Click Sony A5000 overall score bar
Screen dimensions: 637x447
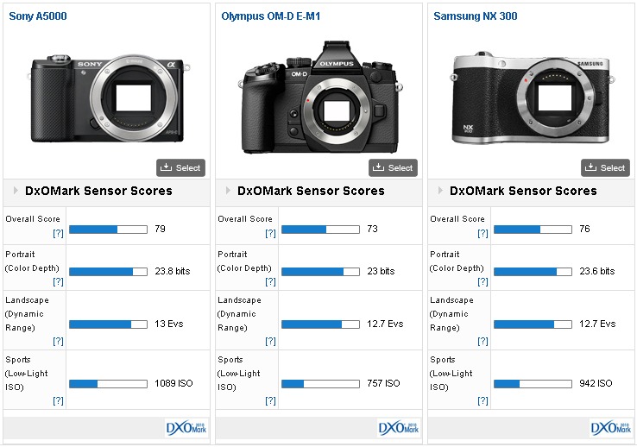pos(108,230)
